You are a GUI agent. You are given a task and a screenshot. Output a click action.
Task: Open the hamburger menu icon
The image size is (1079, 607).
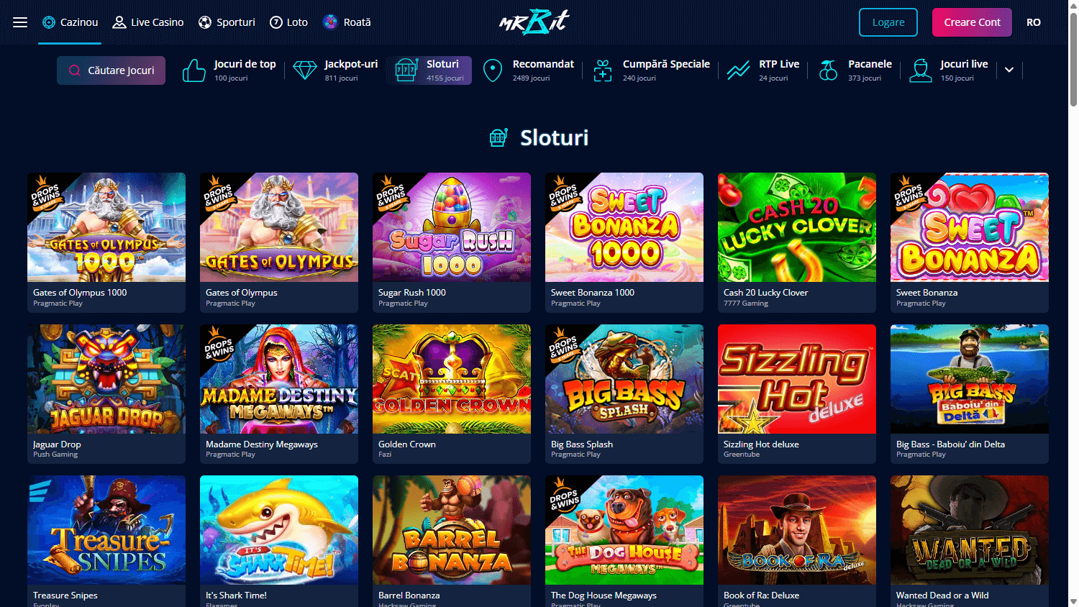click(20, 22)
